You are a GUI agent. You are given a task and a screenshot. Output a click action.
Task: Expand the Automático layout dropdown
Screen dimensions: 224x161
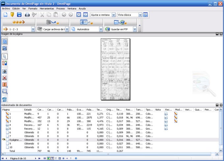click(101, 29)
